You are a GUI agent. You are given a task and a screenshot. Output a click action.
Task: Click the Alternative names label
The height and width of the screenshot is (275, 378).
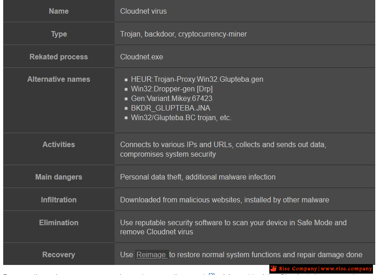click(x=58, y=79)
